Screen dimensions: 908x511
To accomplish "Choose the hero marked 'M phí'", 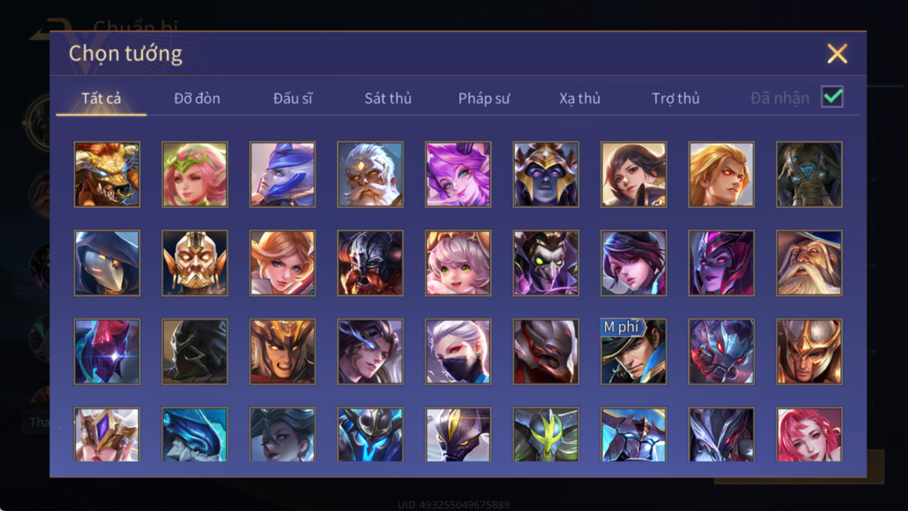I will [633, 352].
